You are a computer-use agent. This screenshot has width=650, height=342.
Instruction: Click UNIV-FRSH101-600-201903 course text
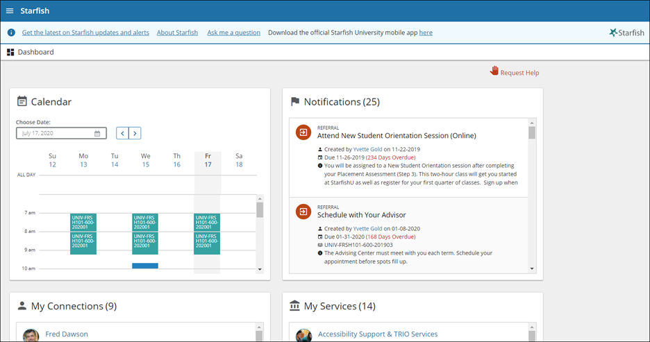pos(358,245)
